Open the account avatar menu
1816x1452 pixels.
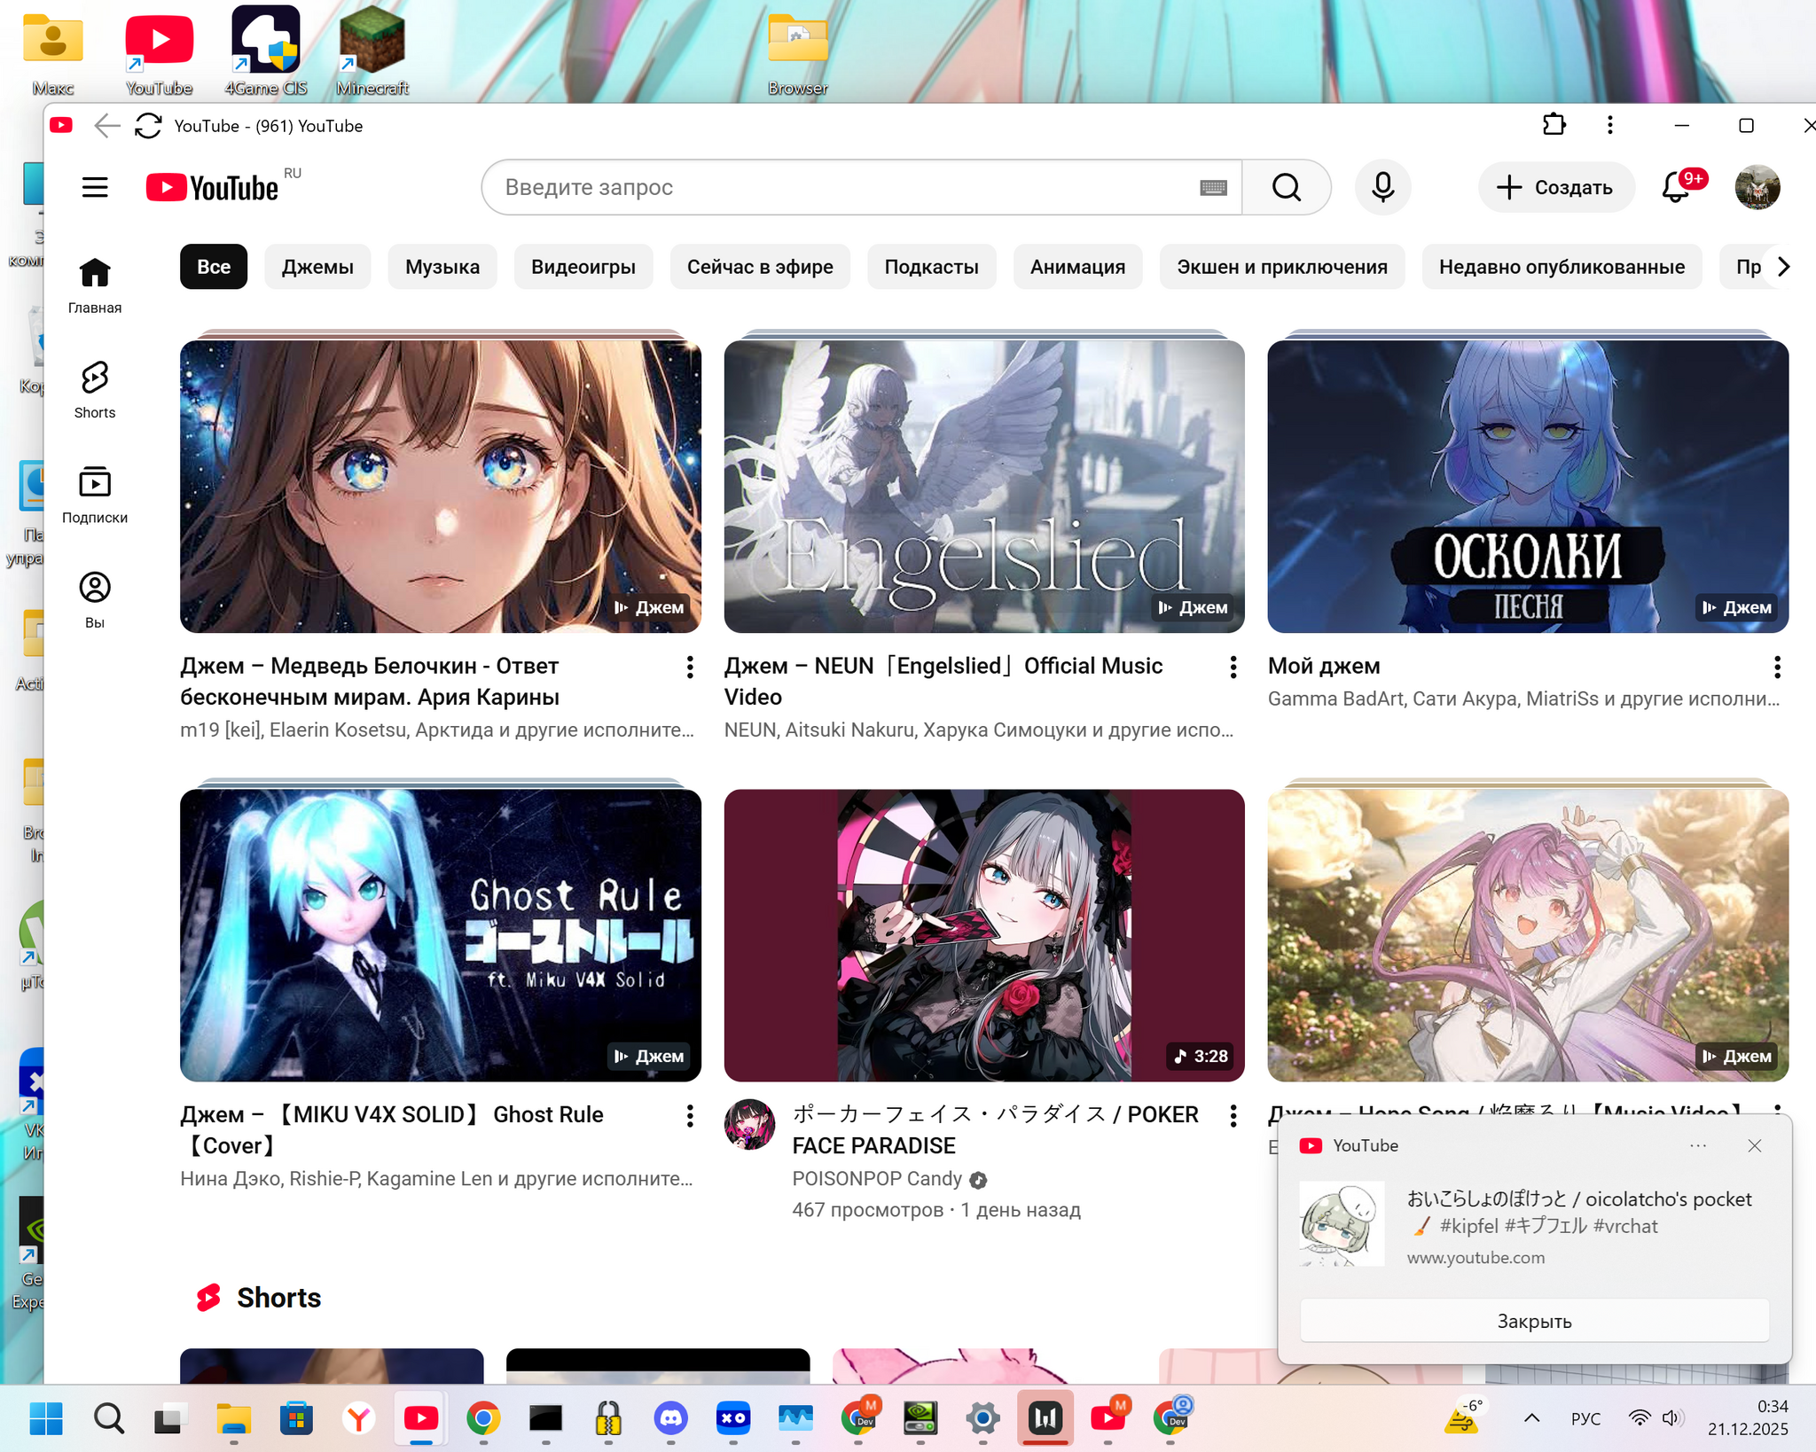pyautogui.click(x=1757, y=188)
